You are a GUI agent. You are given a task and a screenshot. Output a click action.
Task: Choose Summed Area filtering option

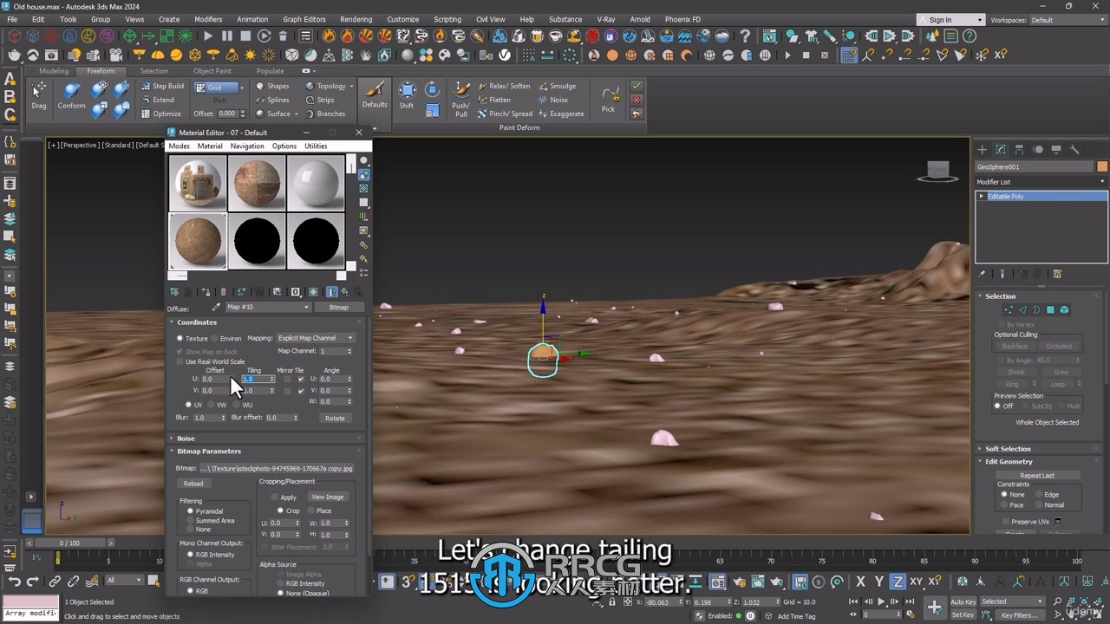pos(190,520)
